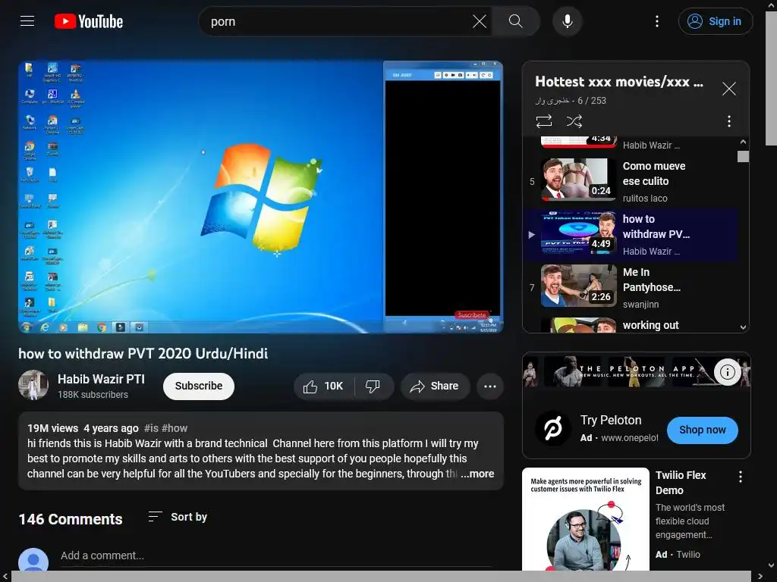Like the video with the thumbs up

click(x=323, y=386)
